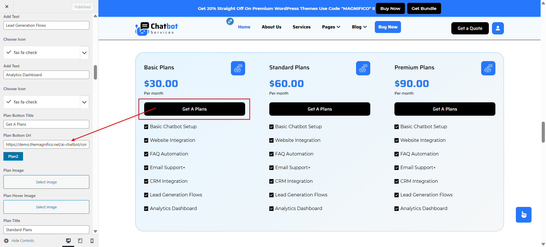Screen dimensions: 546x247
Task: Click Premium plan's FAQ Automation check icon
Action: point(396,154)
